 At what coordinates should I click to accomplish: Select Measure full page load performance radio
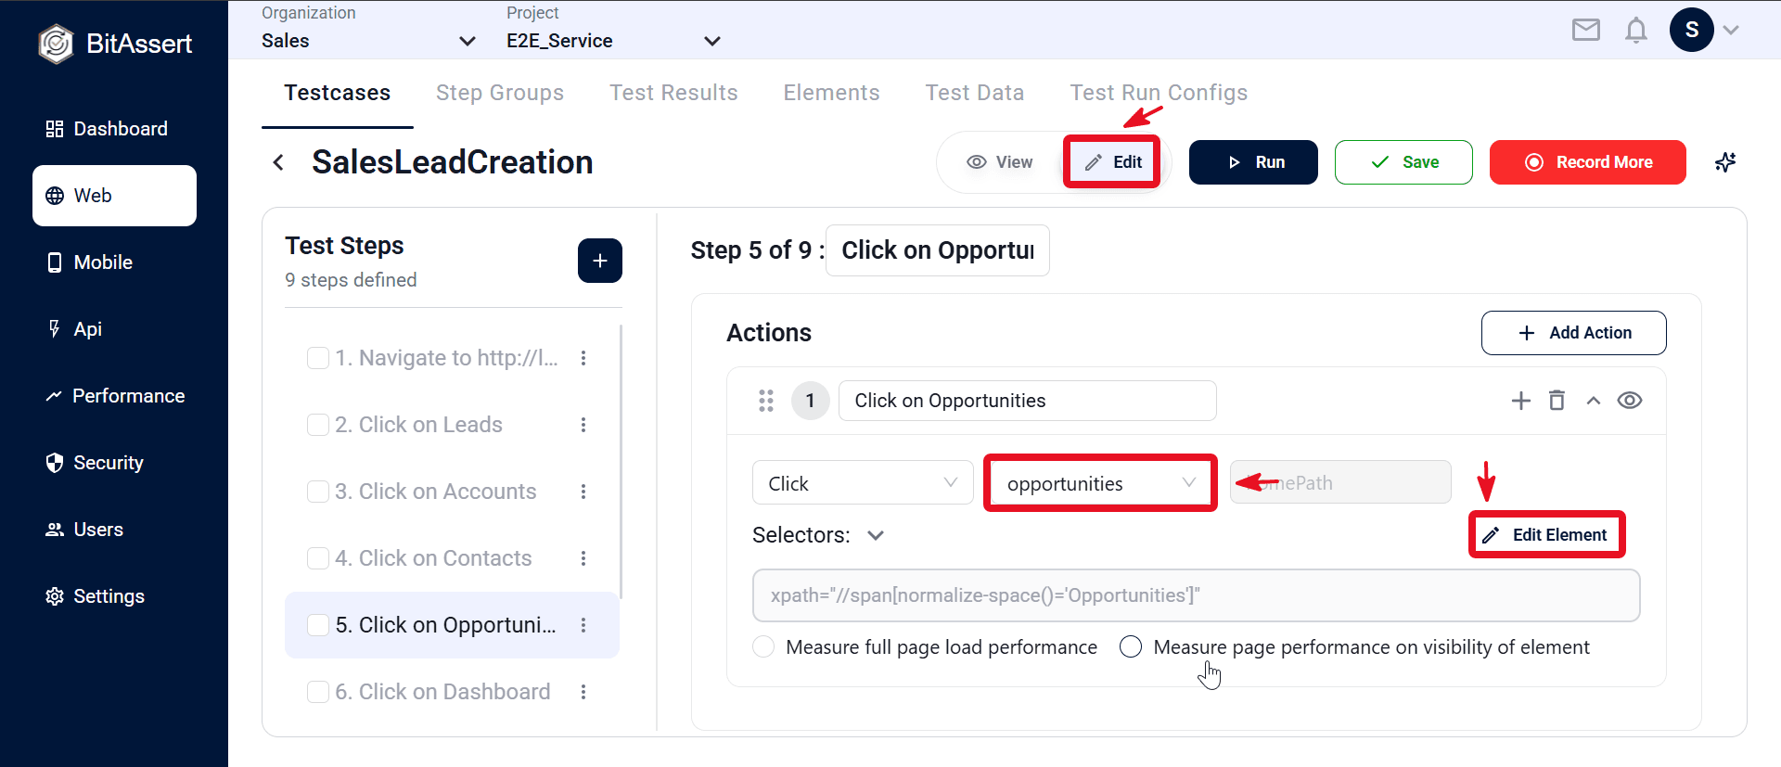(x=763, y=646)
